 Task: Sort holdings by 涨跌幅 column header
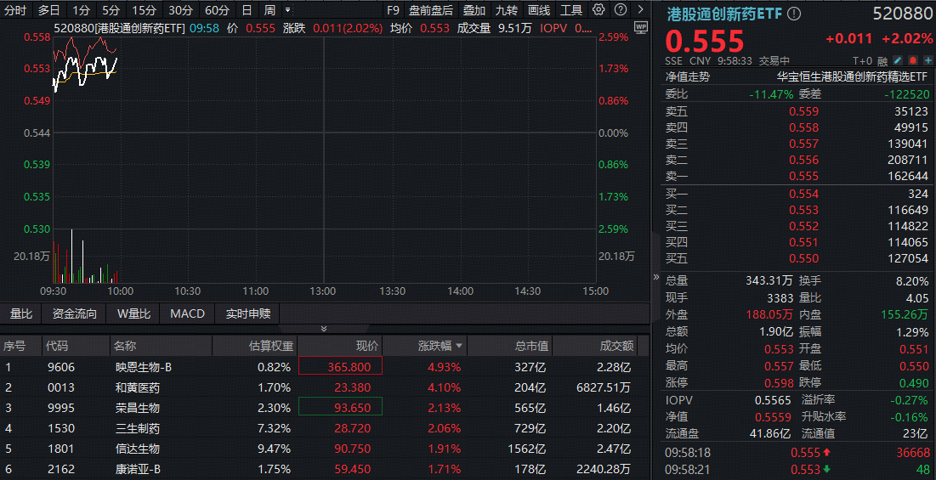click(x=441, y=346)
